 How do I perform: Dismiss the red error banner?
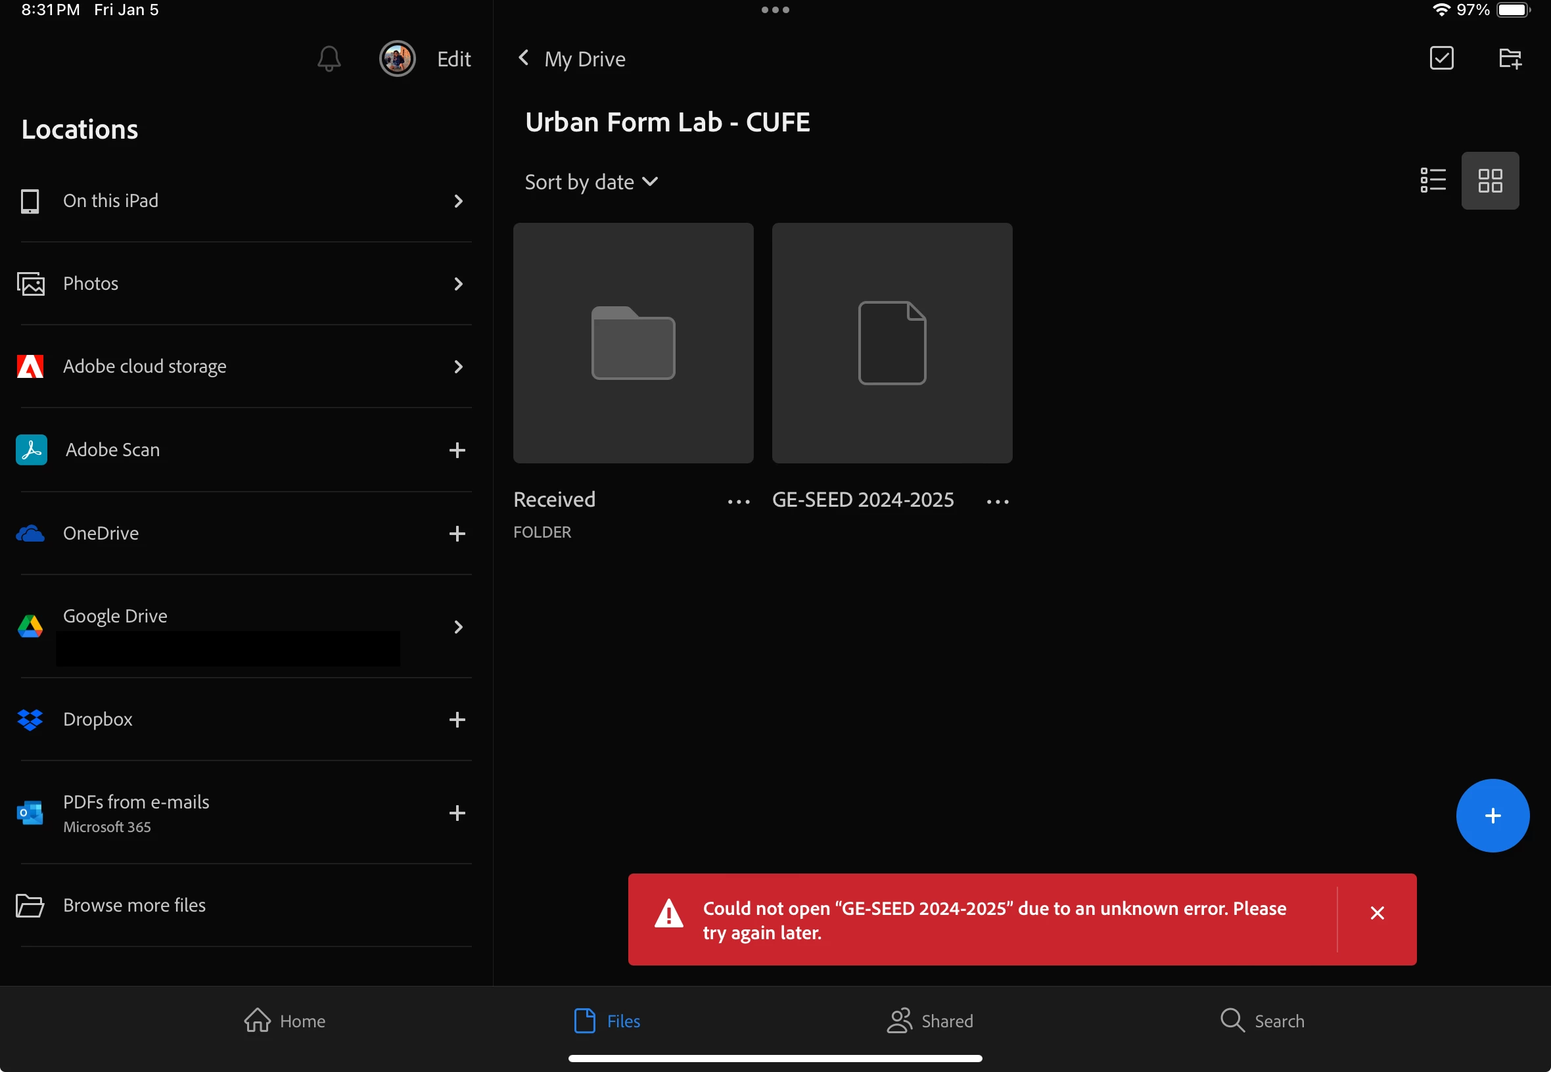coord(1376,912)
